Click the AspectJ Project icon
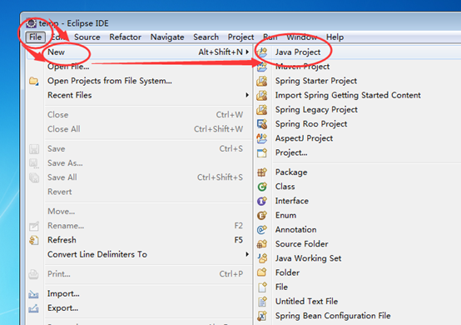 262,138
